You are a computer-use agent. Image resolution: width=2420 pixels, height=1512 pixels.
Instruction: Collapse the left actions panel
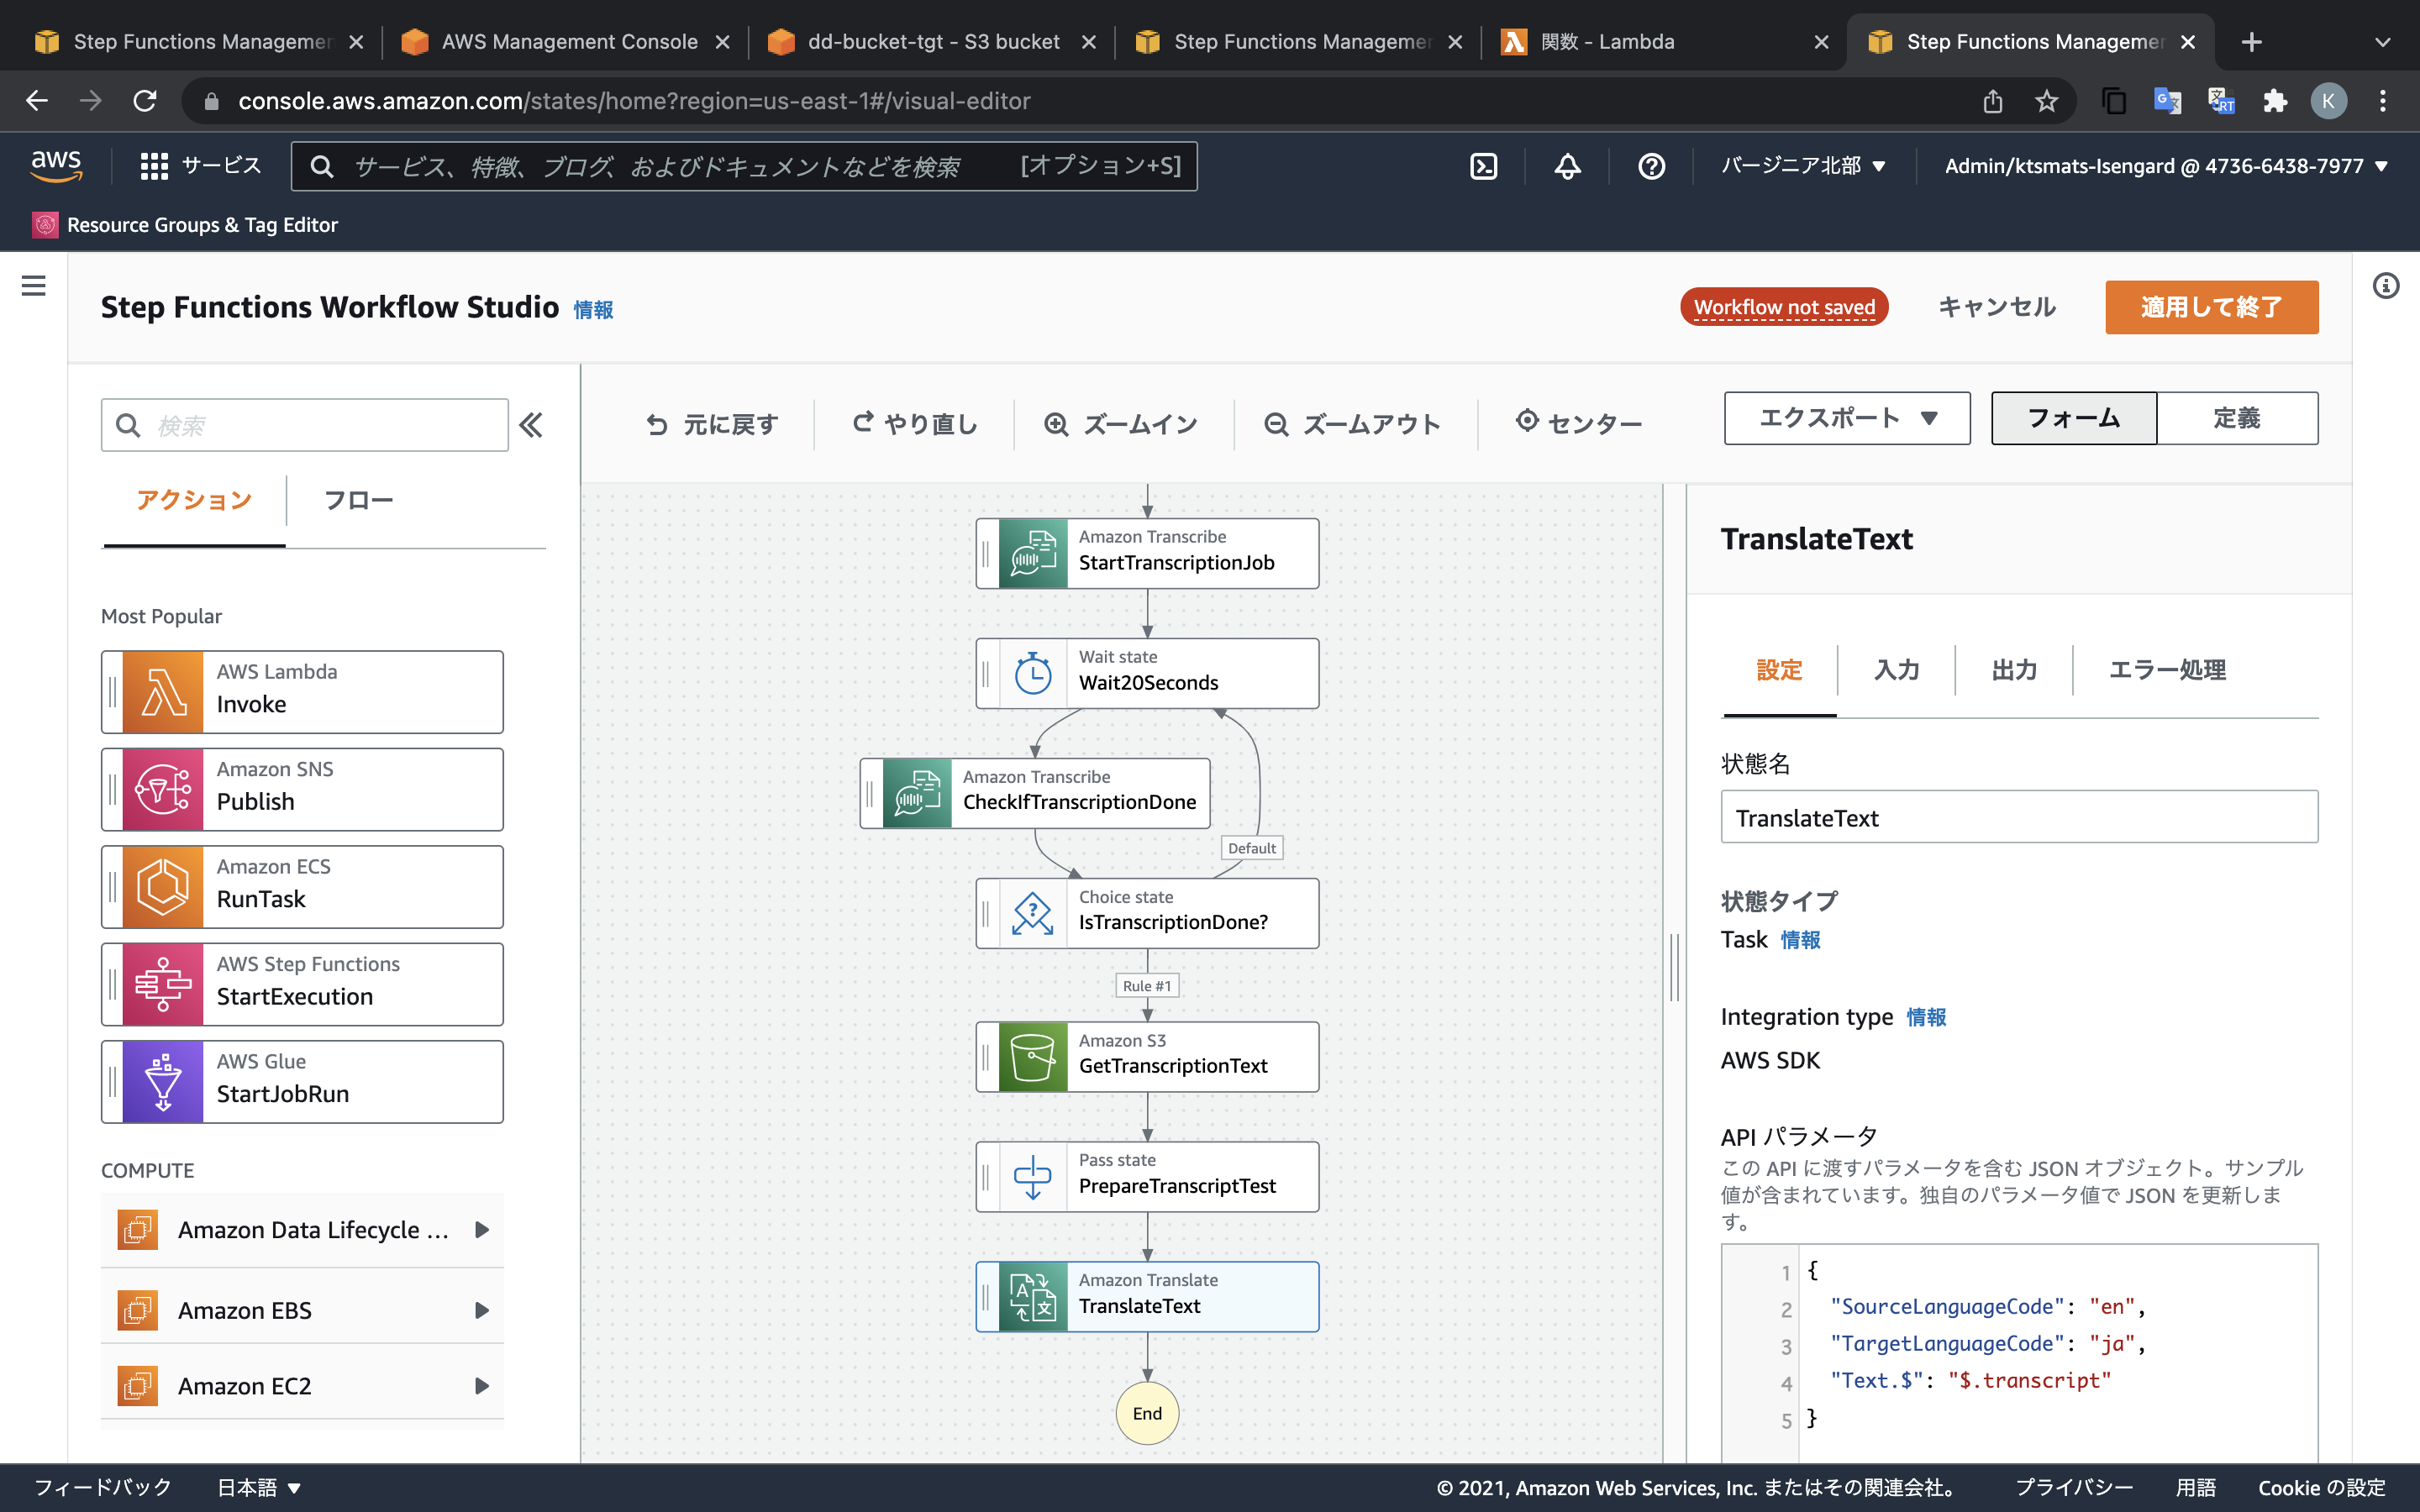point(531,425)
